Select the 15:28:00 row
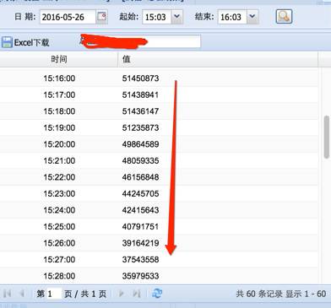This screenshot has width=331, height=308. click(x=160, y=276)
